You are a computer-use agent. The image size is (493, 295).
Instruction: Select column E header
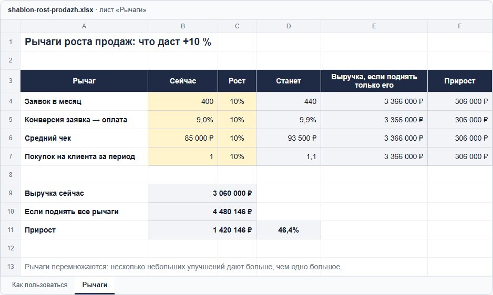pyautogui.click(x=374, y=26)
